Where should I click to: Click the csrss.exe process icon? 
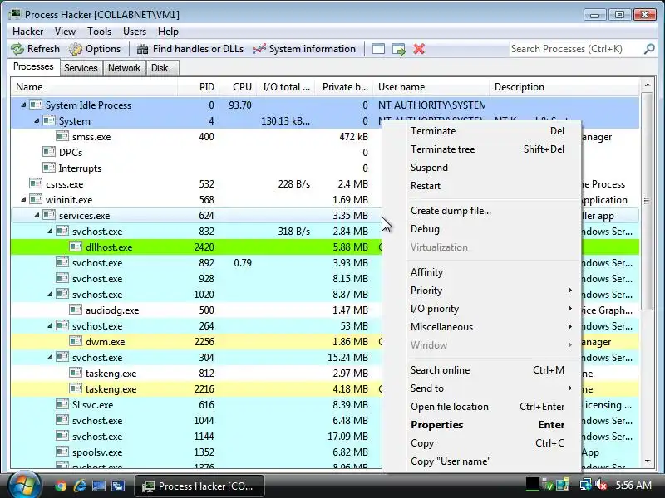pos(36,183)
